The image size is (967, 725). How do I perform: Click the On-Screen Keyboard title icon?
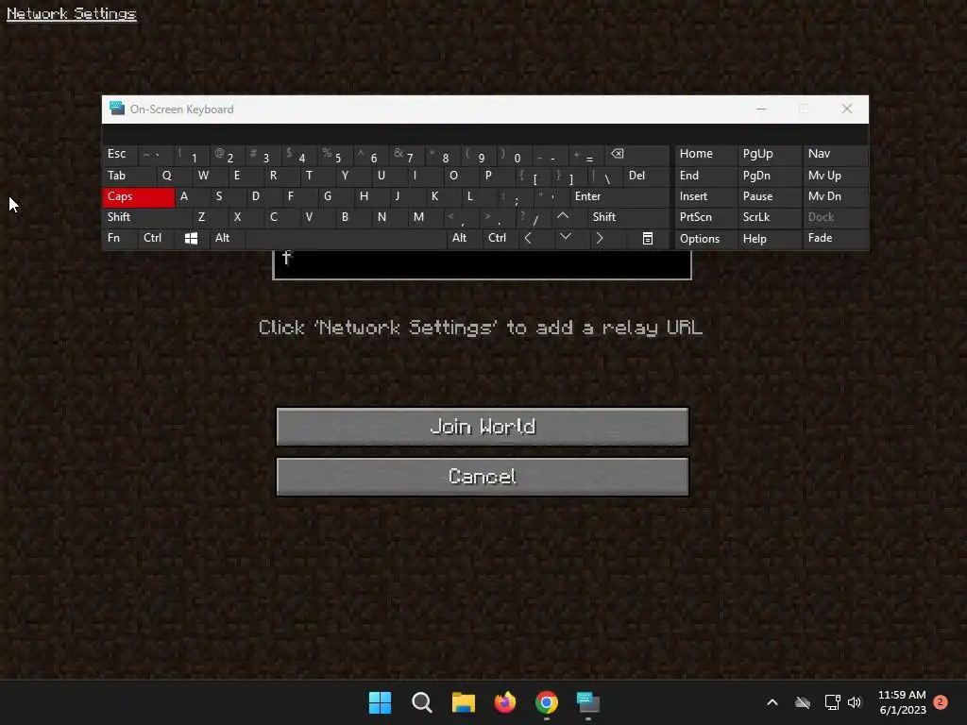116,109
